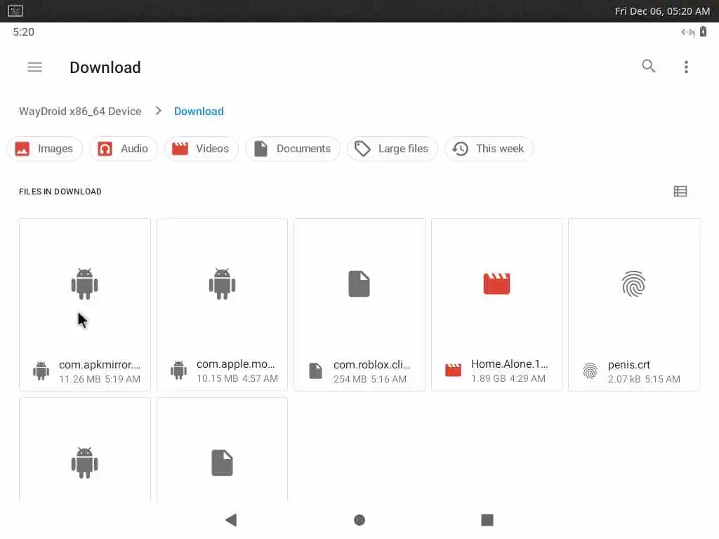719x539 pixels.
Task: Filter by Documents chip
Action: (x=293, y=149)
